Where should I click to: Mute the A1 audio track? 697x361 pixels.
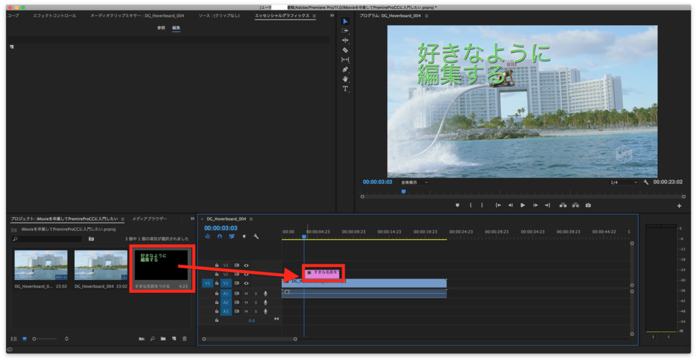(246, 294)
